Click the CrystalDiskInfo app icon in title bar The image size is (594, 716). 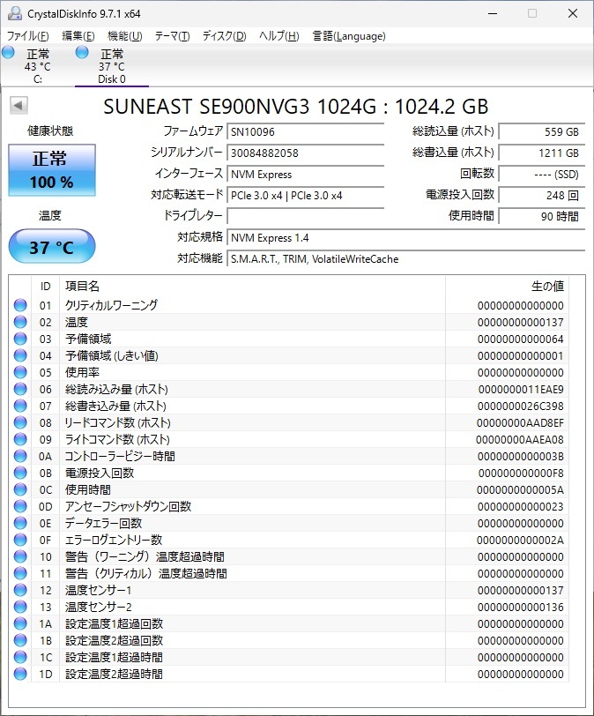point(15,13)
